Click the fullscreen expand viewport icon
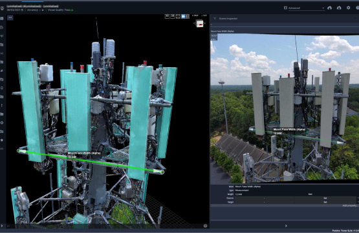This screenshot has width=359, height=233. (178, 16)
